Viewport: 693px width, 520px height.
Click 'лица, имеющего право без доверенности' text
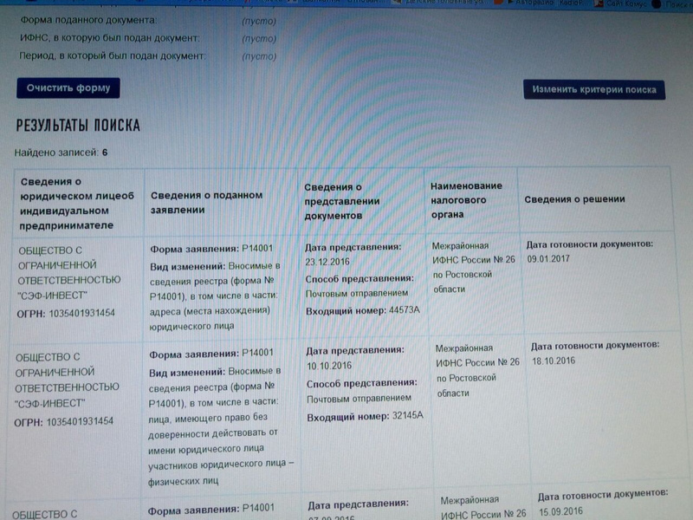(207, 426)
